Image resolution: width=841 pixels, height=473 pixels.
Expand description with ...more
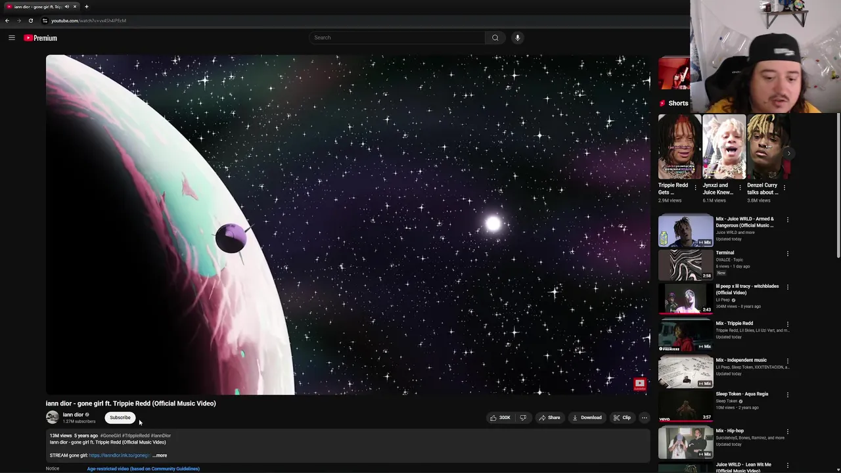click(x=160, y=455)
